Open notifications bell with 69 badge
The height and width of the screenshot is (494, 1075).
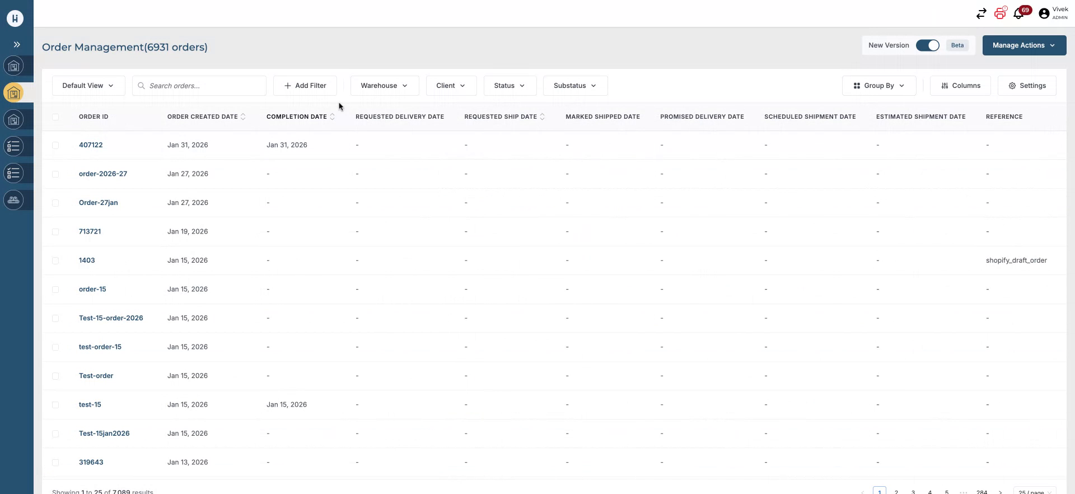point(1019,13)
